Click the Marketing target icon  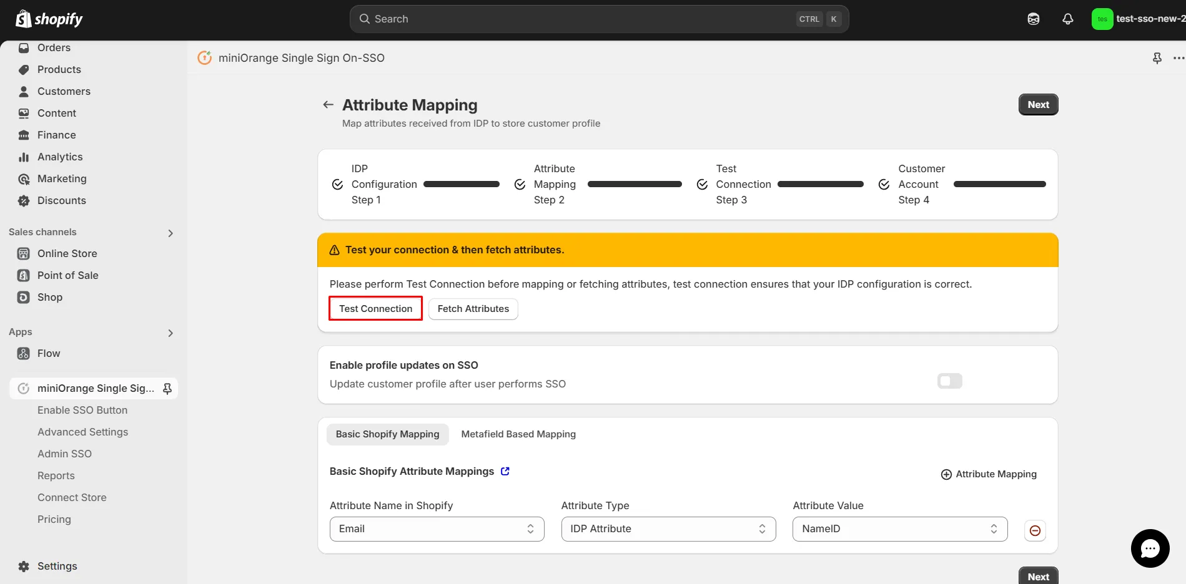click(24, 178)
